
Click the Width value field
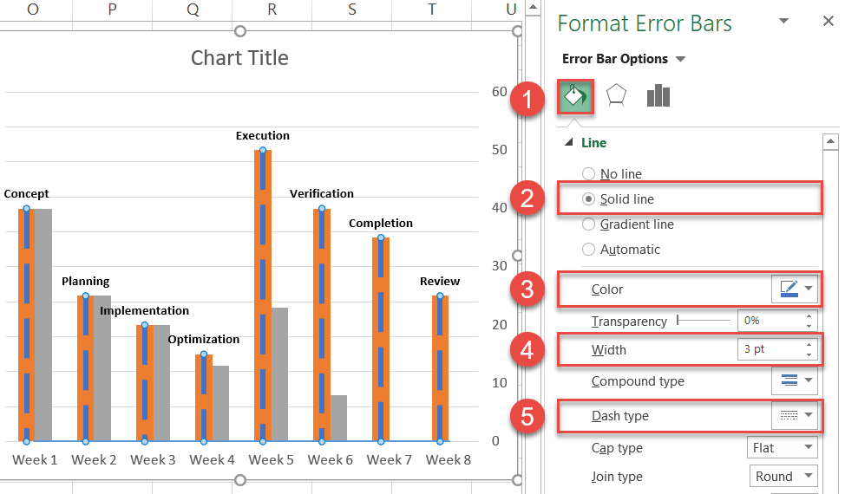[x=771, y=349]
